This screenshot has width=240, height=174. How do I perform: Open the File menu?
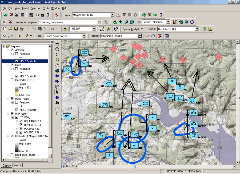[x=5, y=8]
